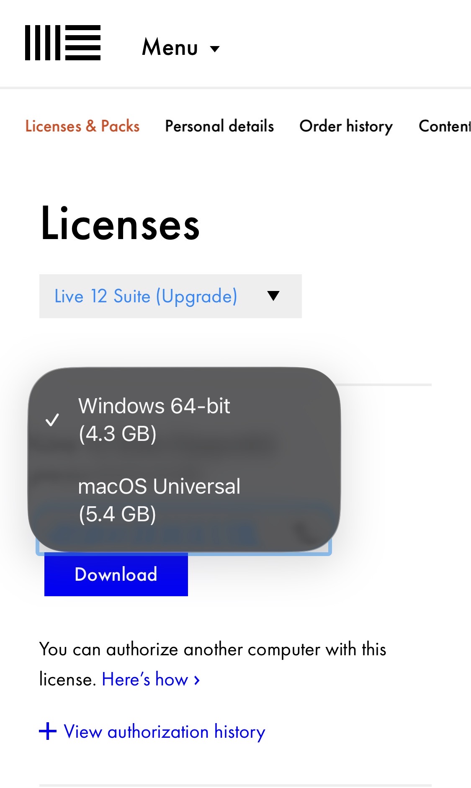This screenshot has height=788, width=471.
Task: Switch to Licenses & Packs tab
Action: pos(82,126)
